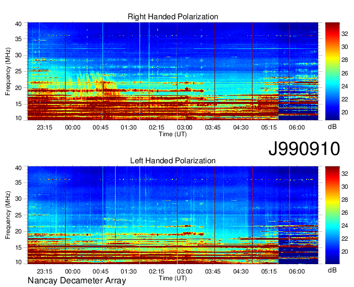This screenshot has height=287, width=354.
Task: Click "04:30" time tick of Right Handed plot
Action: click(241, 127)
